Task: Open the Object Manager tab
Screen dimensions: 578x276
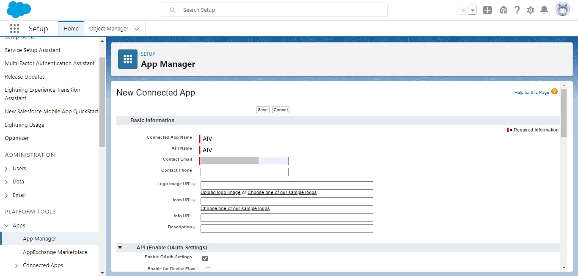Action: point(109,28)
